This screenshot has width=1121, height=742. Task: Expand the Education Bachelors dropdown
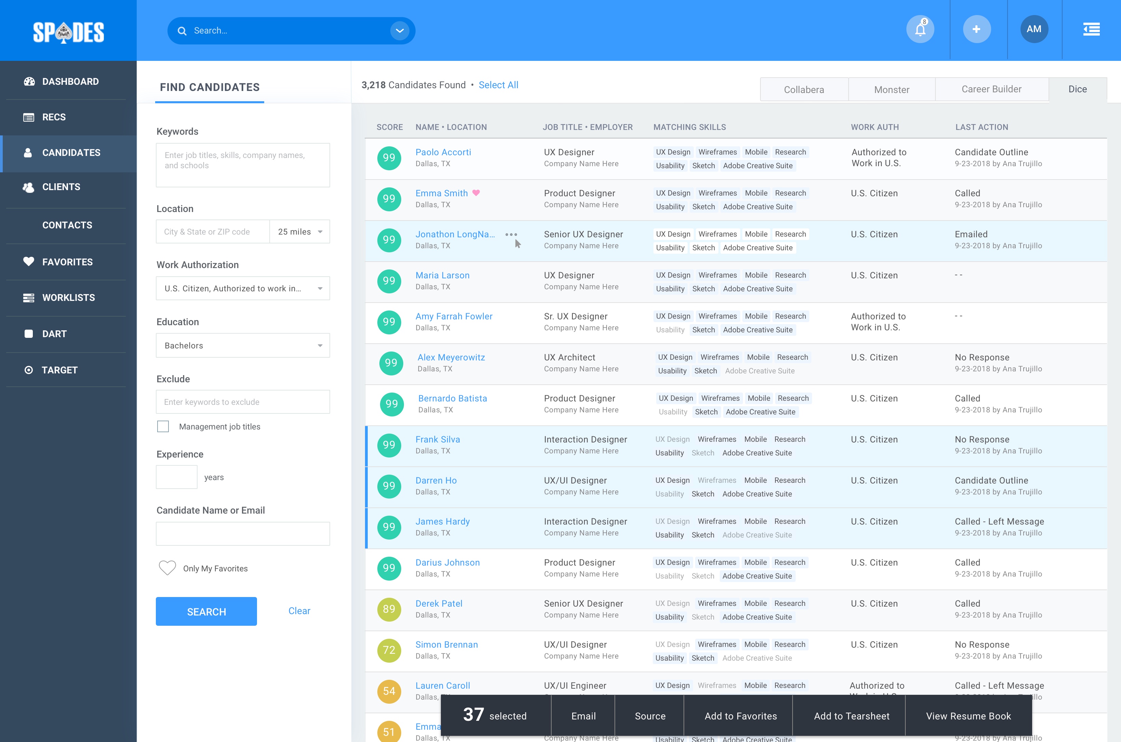click(243, 345)
